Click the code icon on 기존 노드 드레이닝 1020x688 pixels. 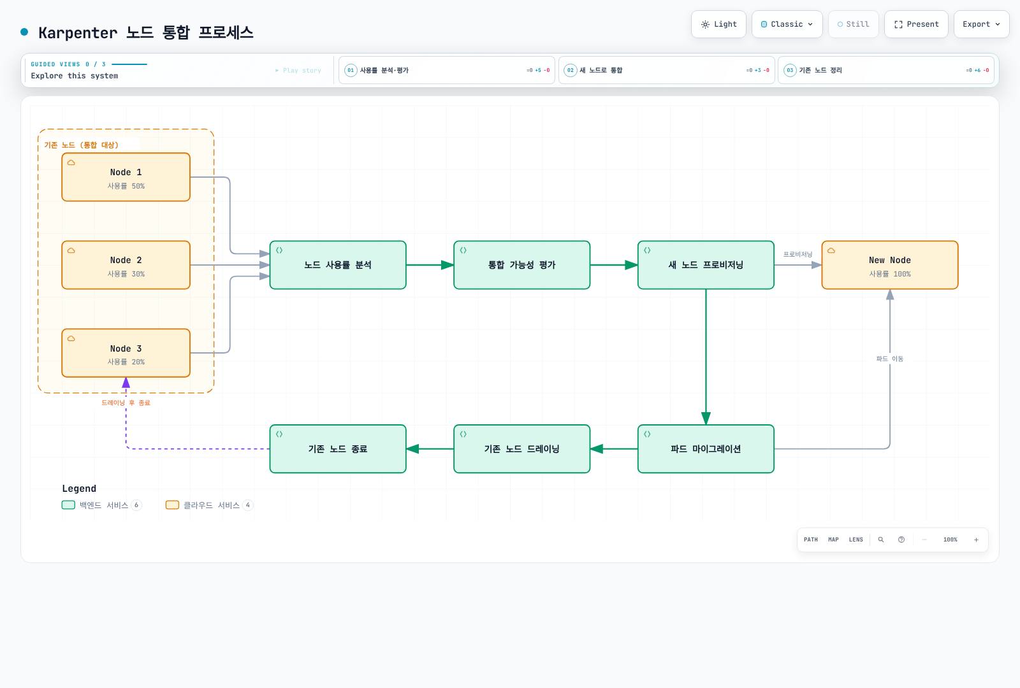pos(463,434)
